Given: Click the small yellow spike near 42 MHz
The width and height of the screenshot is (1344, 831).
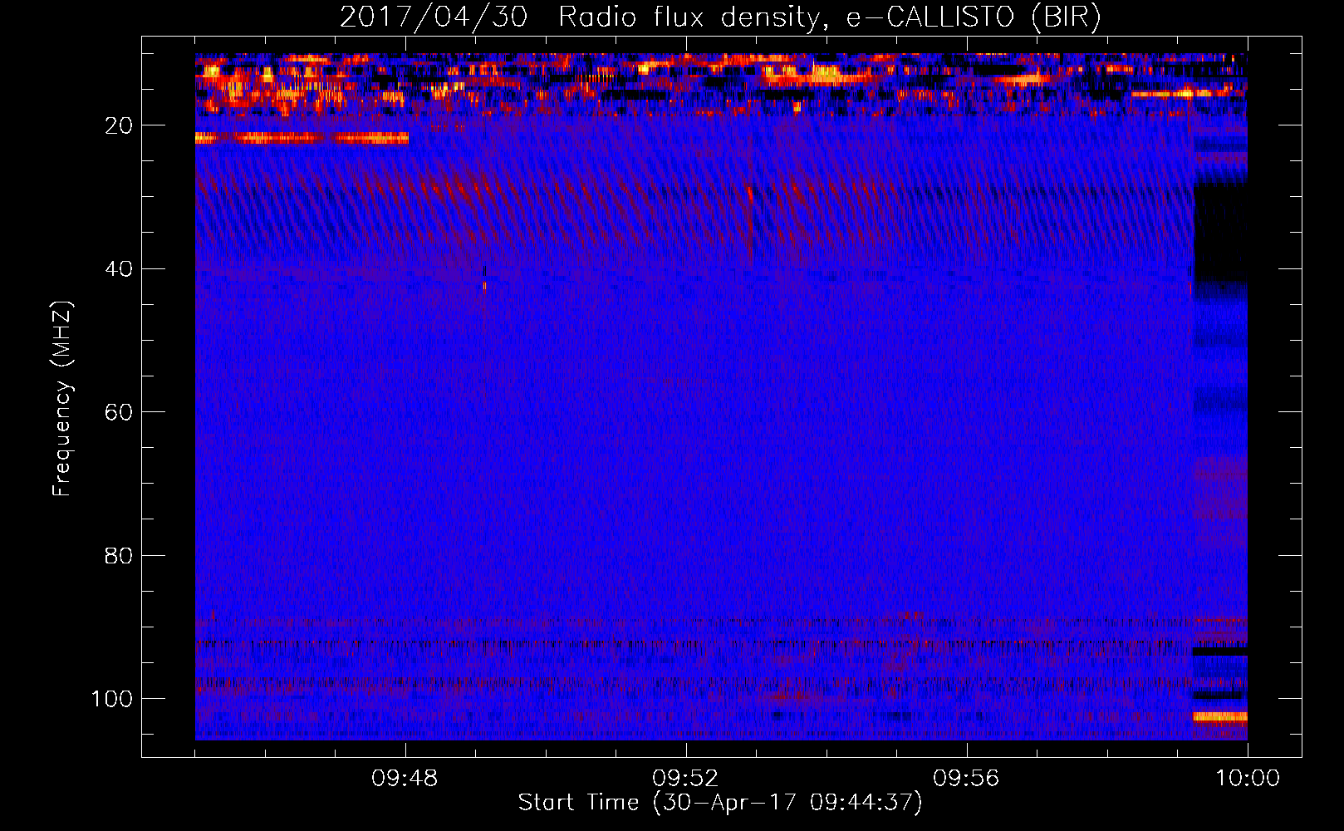Looking at the screenshot, I should point(484,287).
